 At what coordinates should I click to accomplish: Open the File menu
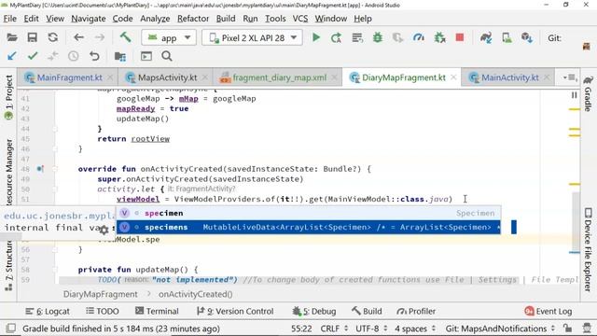[10, 19]
